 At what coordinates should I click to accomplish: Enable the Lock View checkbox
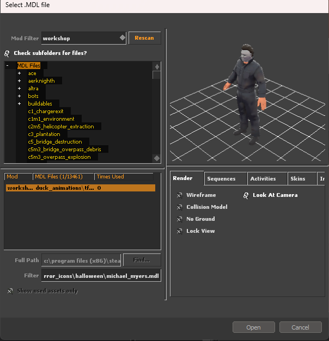click(x=180, y=231)
